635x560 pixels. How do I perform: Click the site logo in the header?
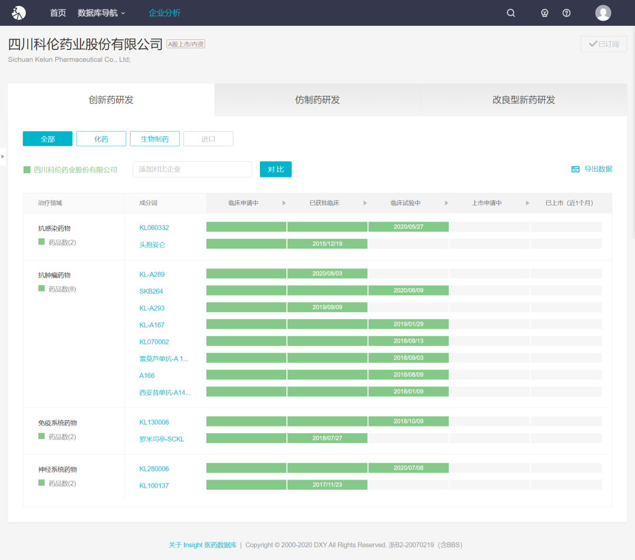pos(19,13)
